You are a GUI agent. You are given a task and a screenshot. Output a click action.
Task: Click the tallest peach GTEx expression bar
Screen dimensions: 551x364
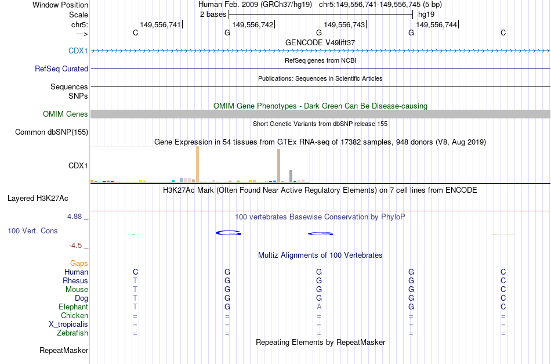pos(197,164)
